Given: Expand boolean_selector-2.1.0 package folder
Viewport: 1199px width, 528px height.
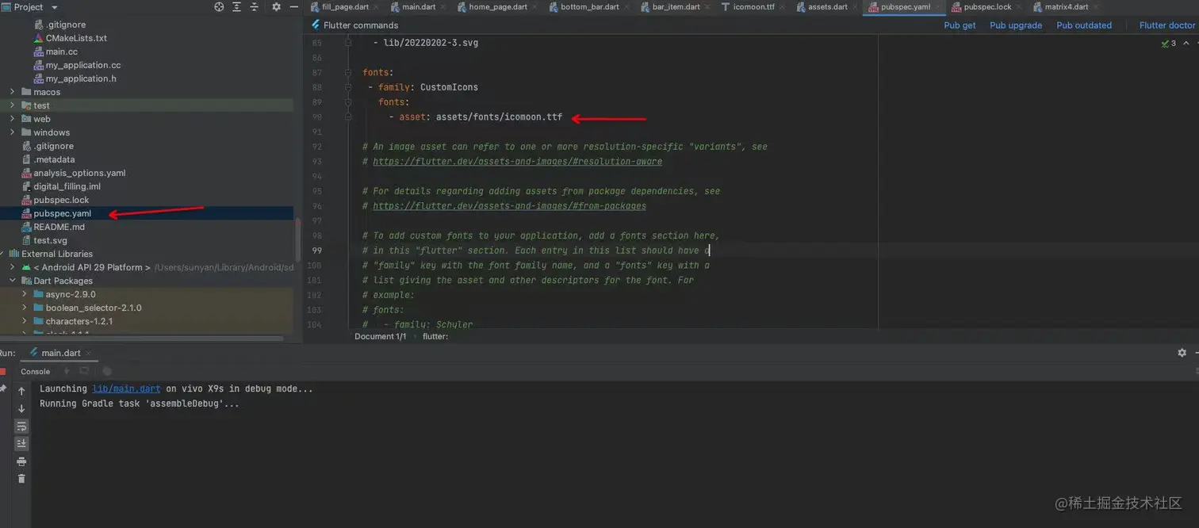Looking at the screenshot, I should [x=25, y=308].
